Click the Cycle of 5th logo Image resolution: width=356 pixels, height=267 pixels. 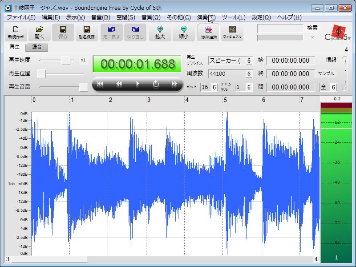[338, 33]
